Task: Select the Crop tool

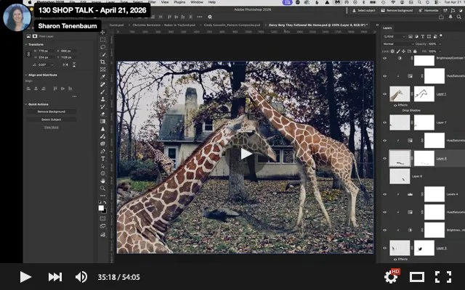Action: coord(103,62)
